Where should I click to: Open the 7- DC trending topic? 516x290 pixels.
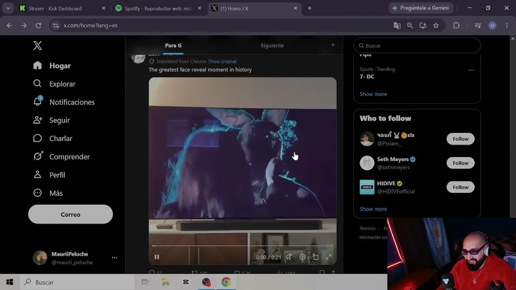367,77
